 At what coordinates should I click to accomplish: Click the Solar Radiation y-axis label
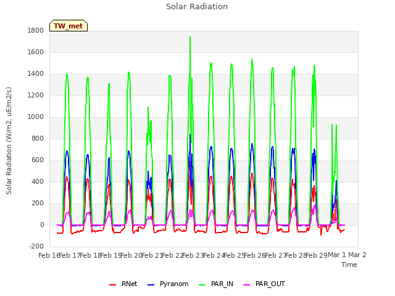click(9, 141)
